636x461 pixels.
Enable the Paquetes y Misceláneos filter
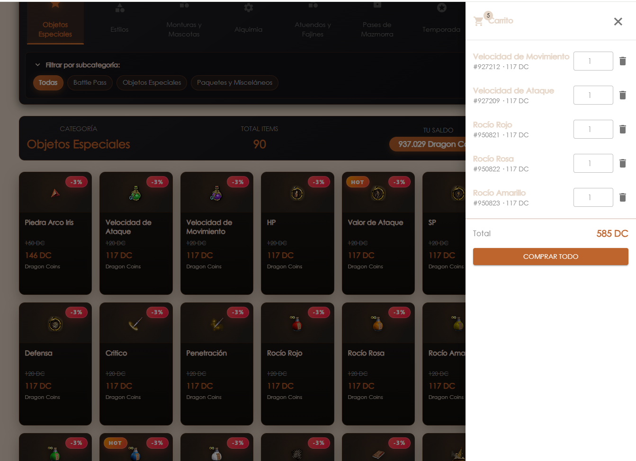point(234,82)
